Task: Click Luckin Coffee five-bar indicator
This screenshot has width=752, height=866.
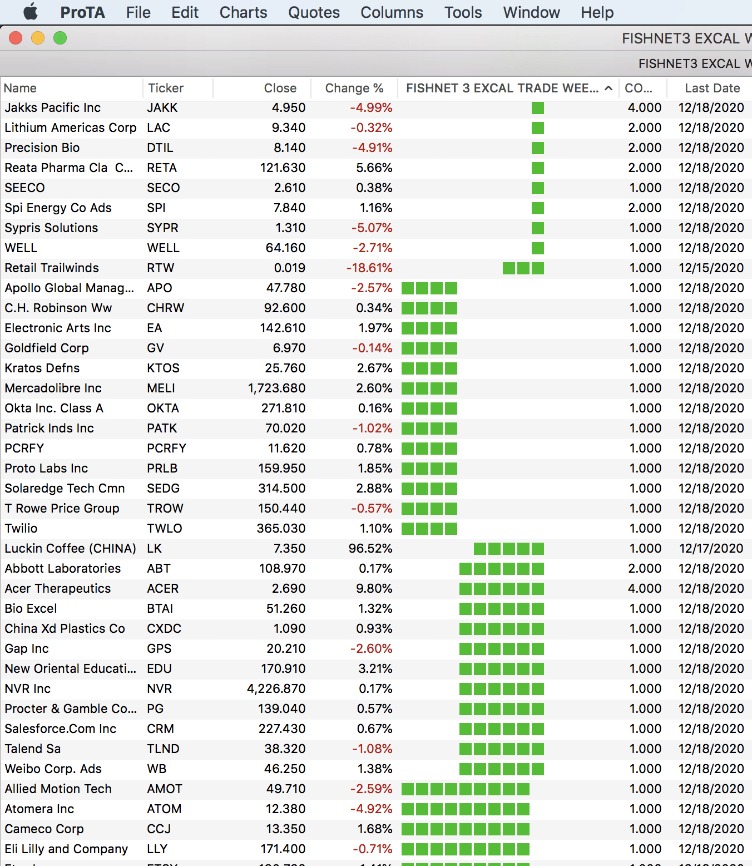Action: pos(509,549)
